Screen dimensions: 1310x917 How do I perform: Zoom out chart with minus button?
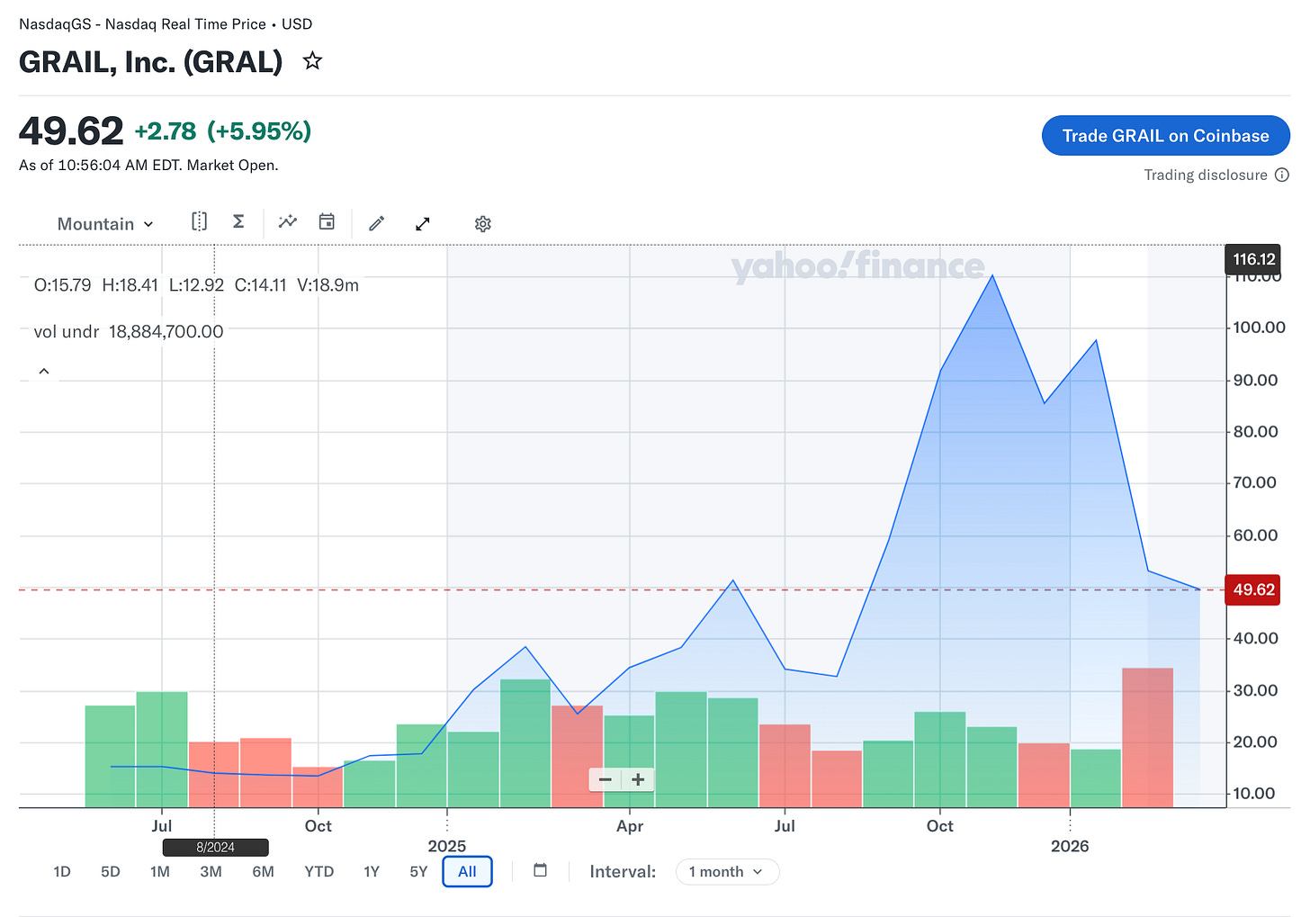(x=606, y=779)
